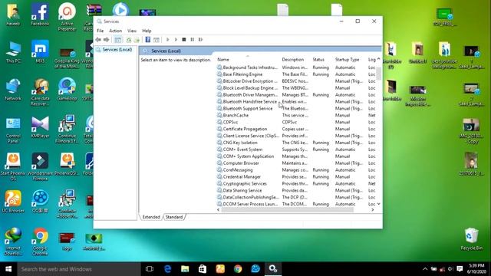Select the KMPlayer desktop icon
This screenshot has height=276, width=491.
coord(40,127)
